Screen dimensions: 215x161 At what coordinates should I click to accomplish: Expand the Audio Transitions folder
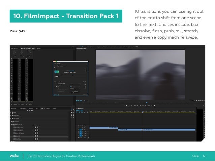11,117
